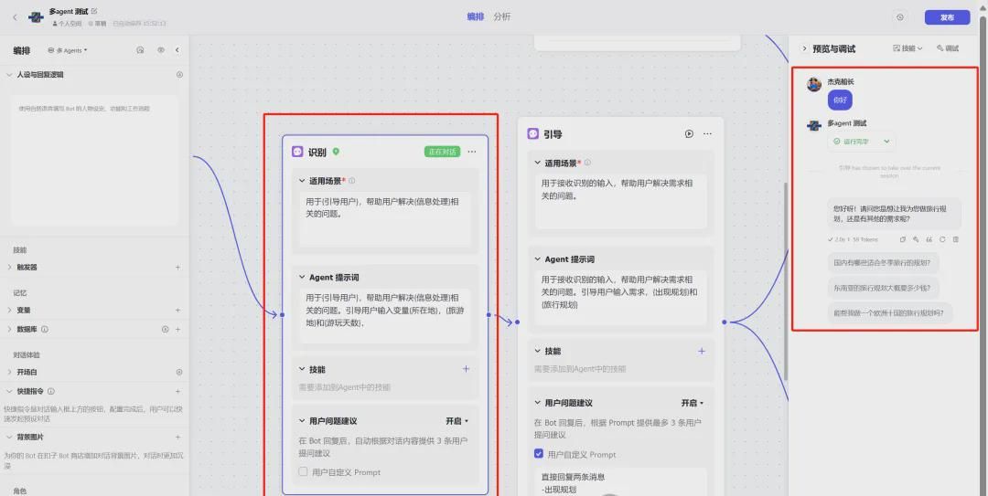
Task: Open the 开启 dropdown in 识别 node
Action: pyautogui.click(x=456, y=421)
